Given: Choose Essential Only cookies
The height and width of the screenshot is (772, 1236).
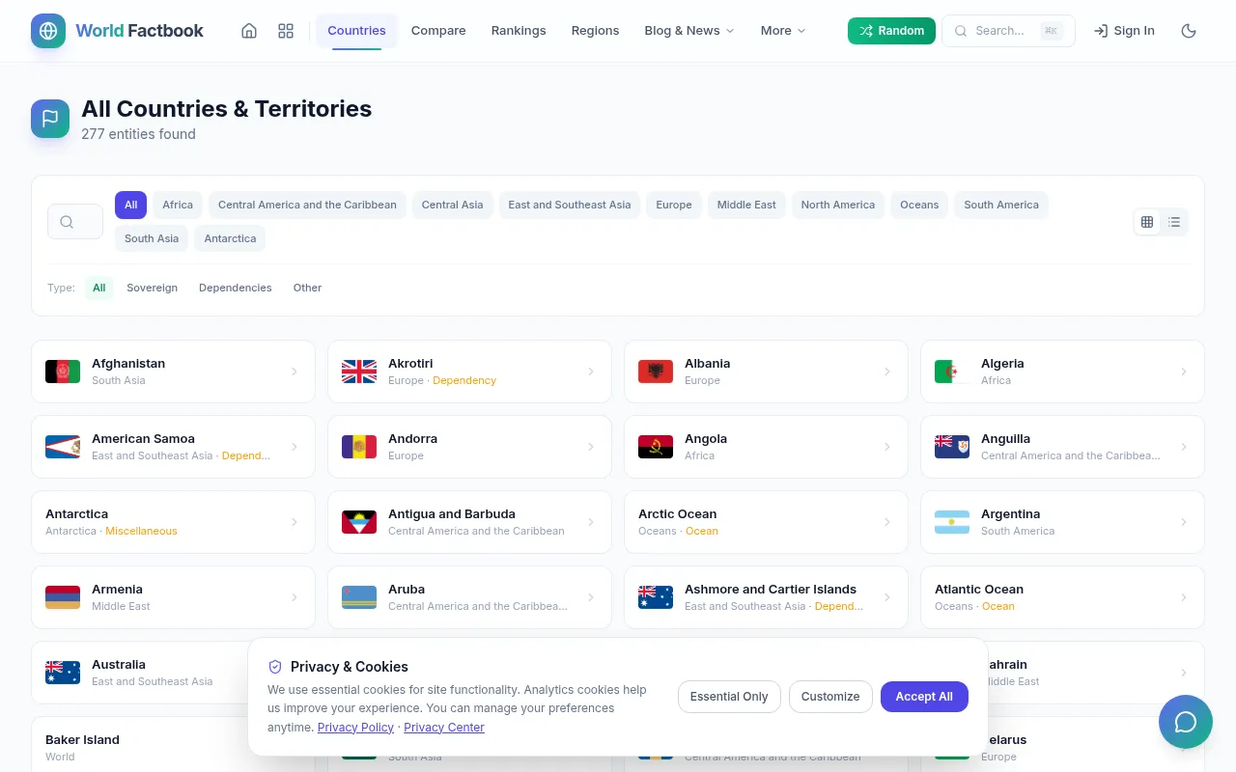Looking at the screenshot, I should click(x=729, y=697).
